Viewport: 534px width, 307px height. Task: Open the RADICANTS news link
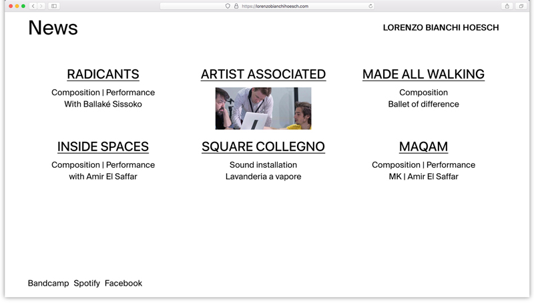coord(103,75)
